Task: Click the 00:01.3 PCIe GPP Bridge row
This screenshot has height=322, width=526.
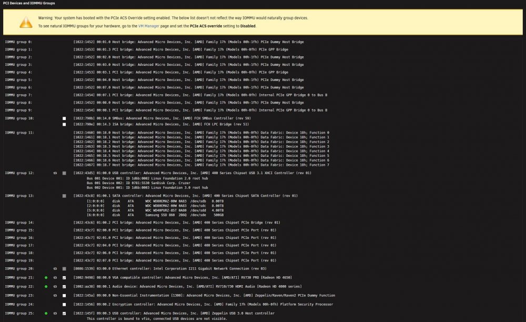Action: [x=180, y=49]
